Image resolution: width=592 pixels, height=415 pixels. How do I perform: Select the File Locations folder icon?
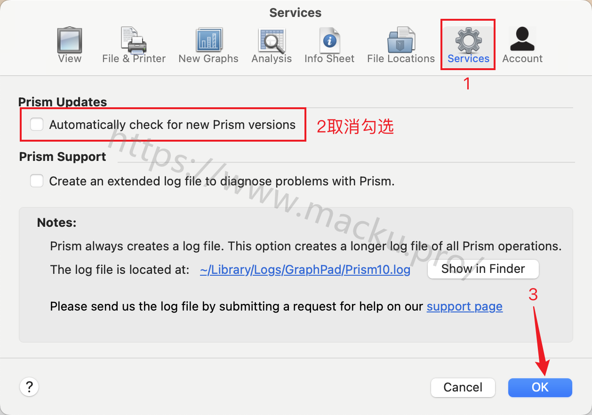click(x=401, y=40)
